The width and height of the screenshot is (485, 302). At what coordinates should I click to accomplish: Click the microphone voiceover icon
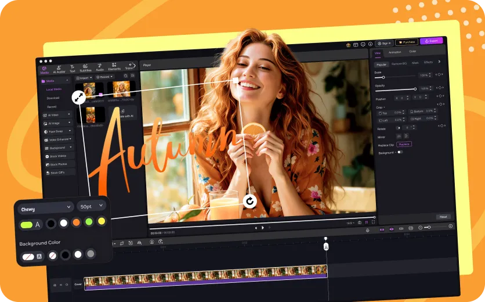coord(367,230)
